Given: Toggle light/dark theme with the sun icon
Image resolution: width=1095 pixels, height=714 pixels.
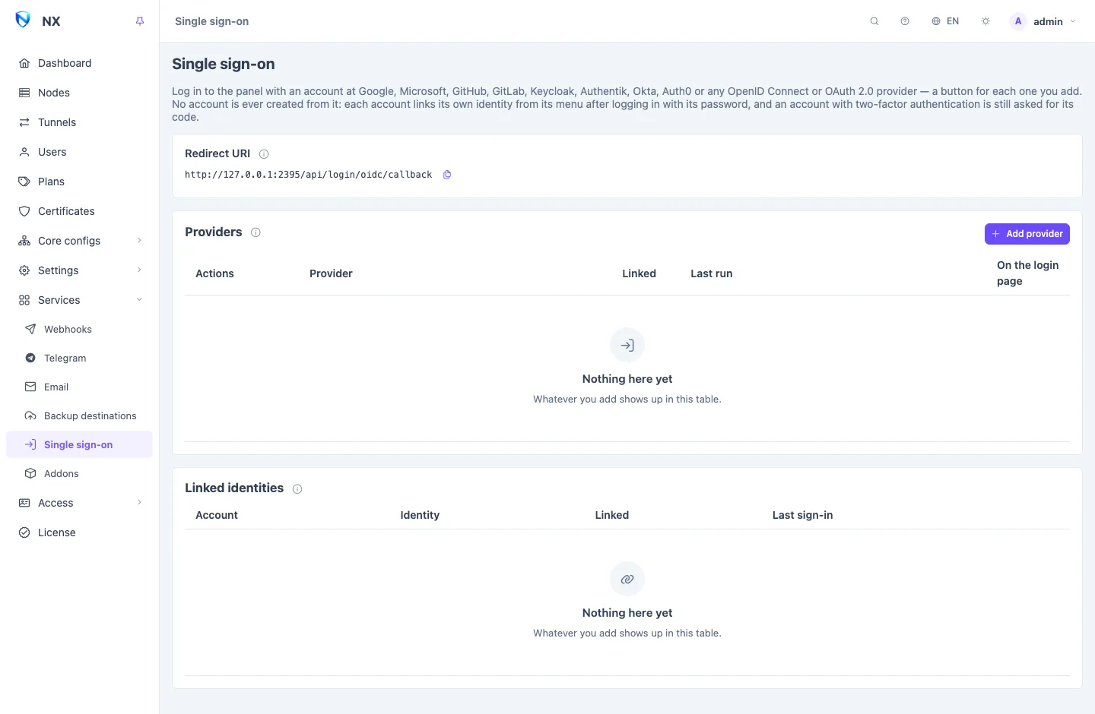Looking at the screenshot, I should (x=985, y=21).
